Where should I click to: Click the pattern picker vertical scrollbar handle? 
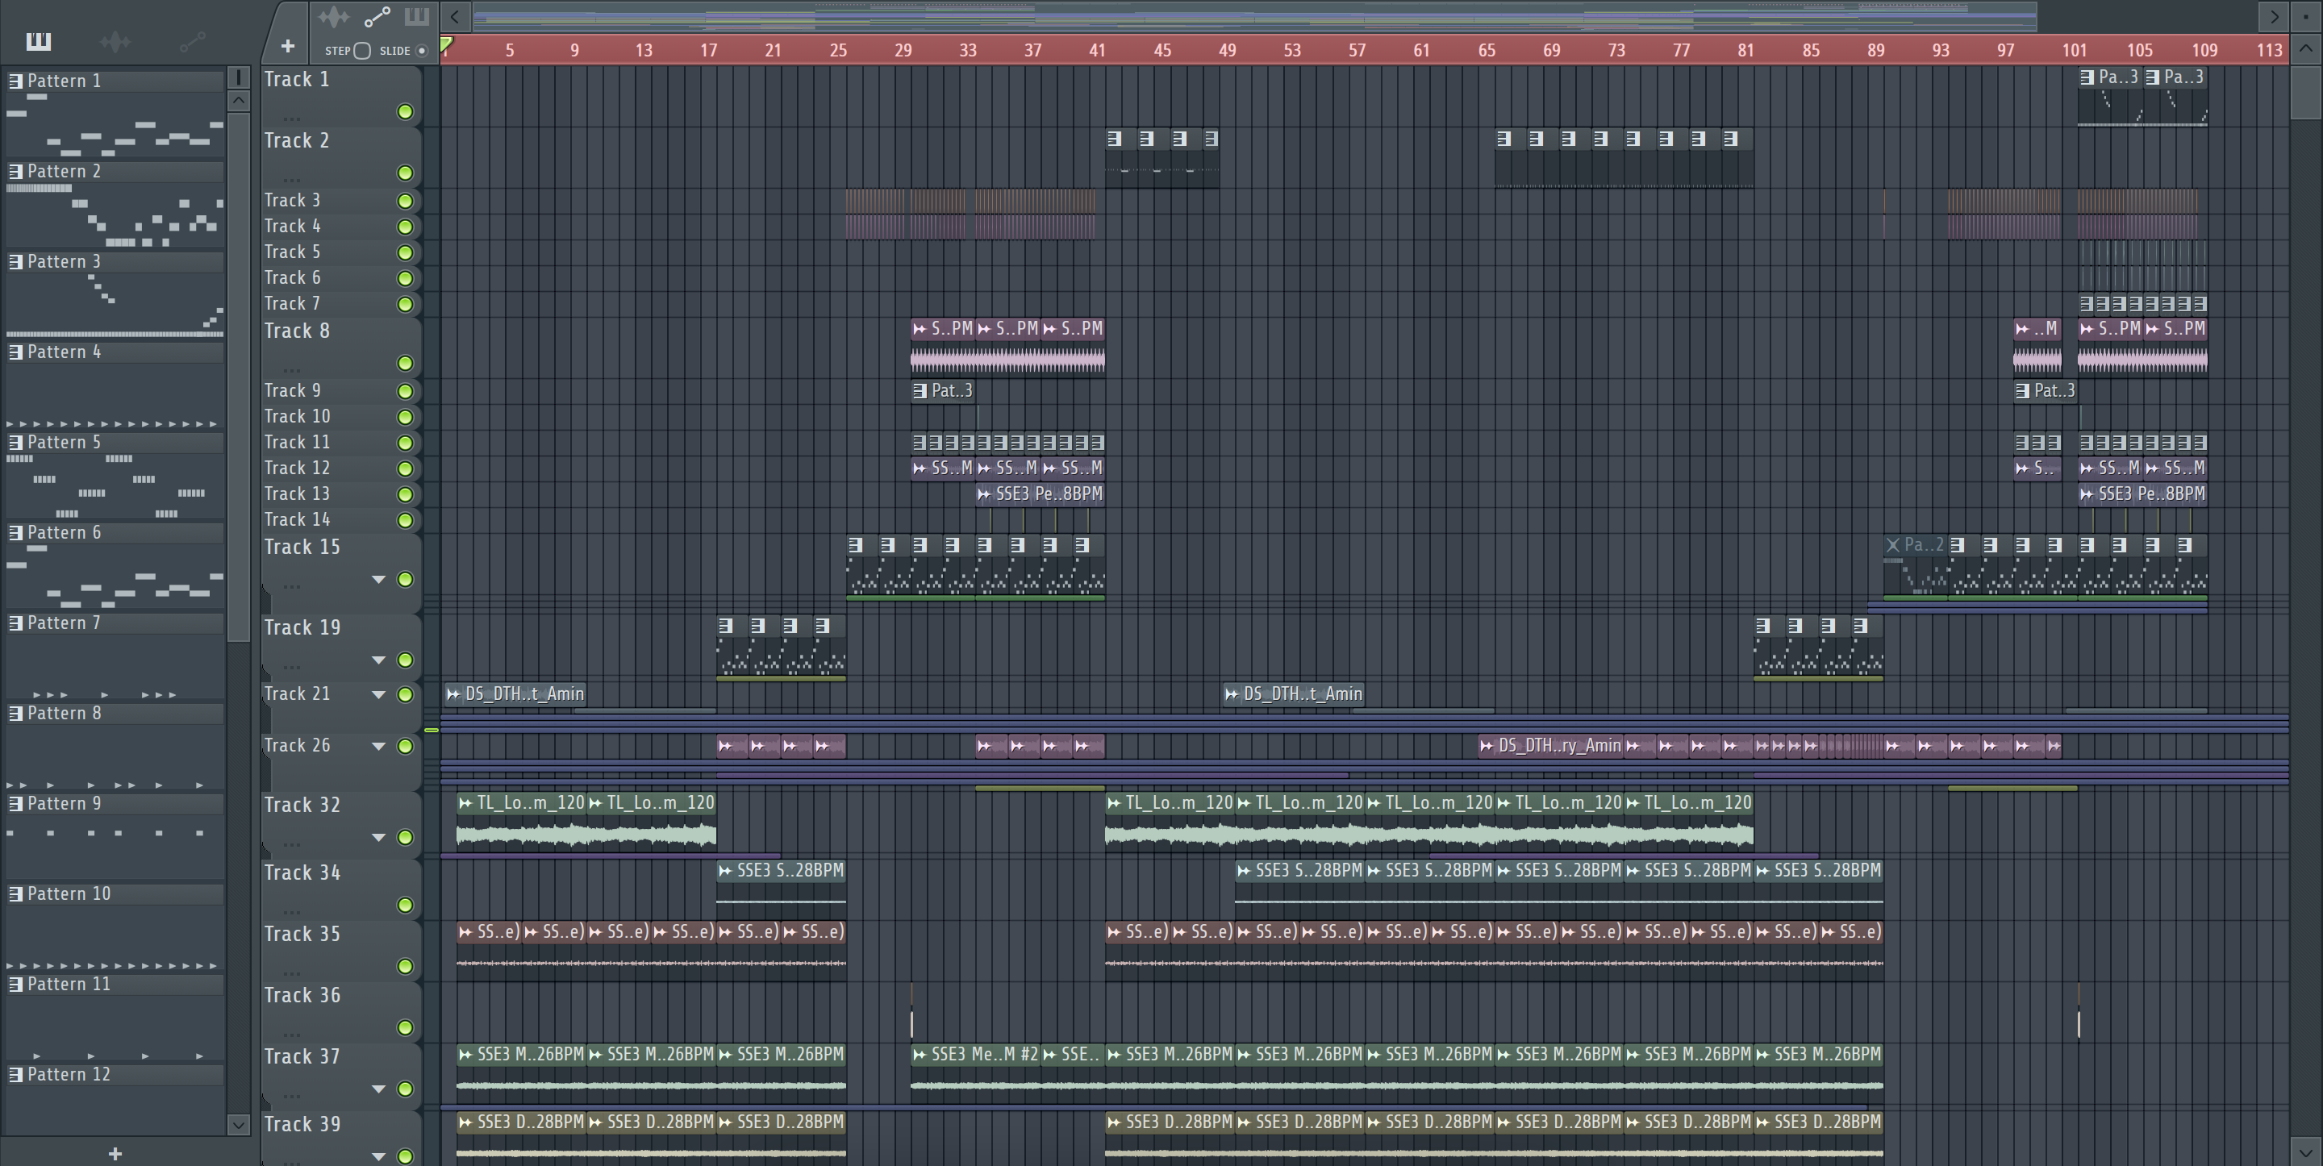238,377
